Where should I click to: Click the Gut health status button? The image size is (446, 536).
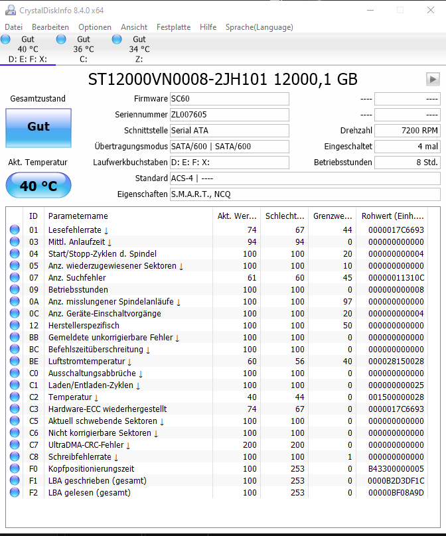pyautogui.click(x=38, y=128)
